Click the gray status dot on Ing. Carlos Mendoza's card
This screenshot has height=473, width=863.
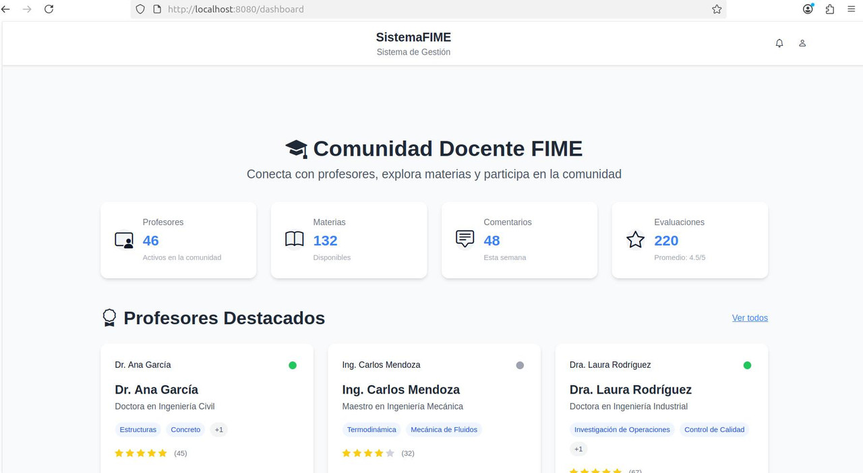pyautogui.click(x=520, y=365)
